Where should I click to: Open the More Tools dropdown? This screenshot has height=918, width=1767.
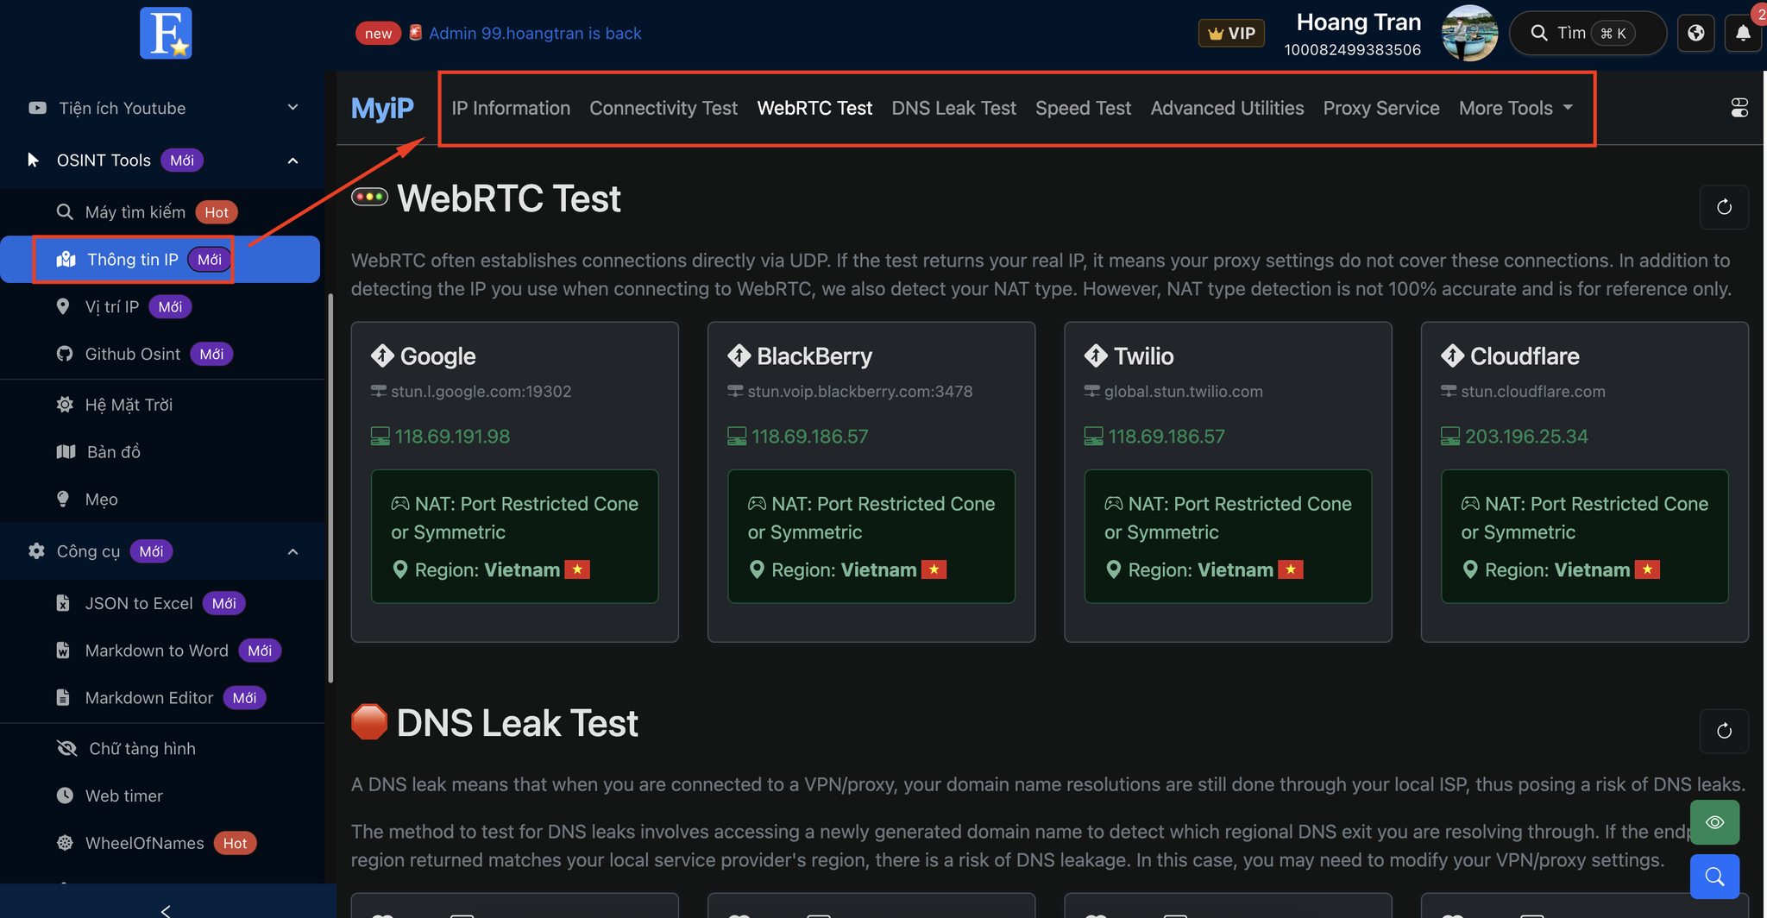point(1516,108)
